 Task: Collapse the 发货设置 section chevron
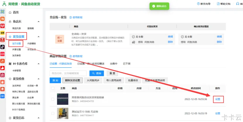point(39,37)
